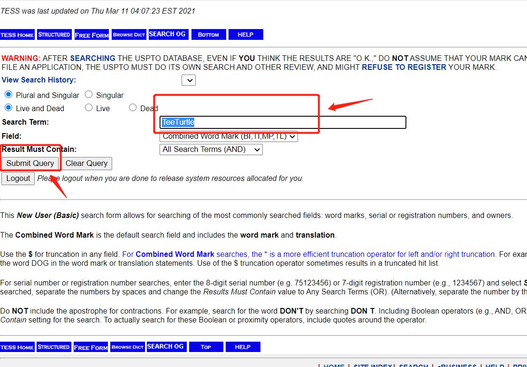Open TESS Home in bottom navigation bar
This screenshot has height=367, width=527.
click(17, 347)
